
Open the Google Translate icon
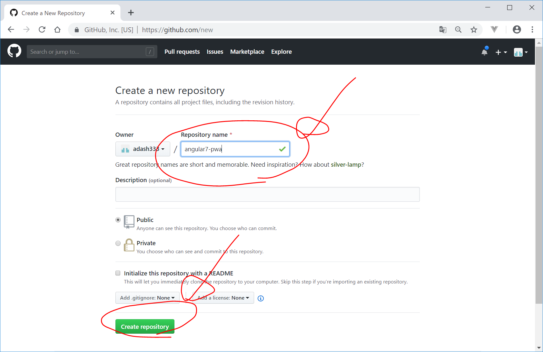pos(443,30)
